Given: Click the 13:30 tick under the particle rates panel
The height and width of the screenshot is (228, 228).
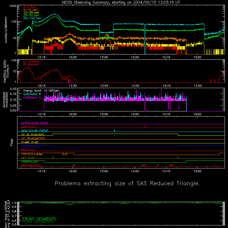Looking at the screenshot, I should click(198, 86).
